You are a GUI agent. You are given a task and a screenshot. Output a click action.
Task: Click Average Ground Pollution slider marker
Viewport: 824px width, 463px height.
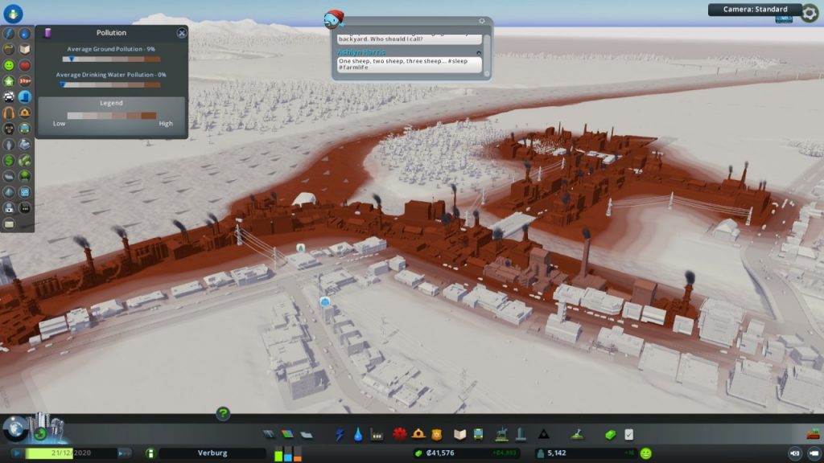(72, 59)
